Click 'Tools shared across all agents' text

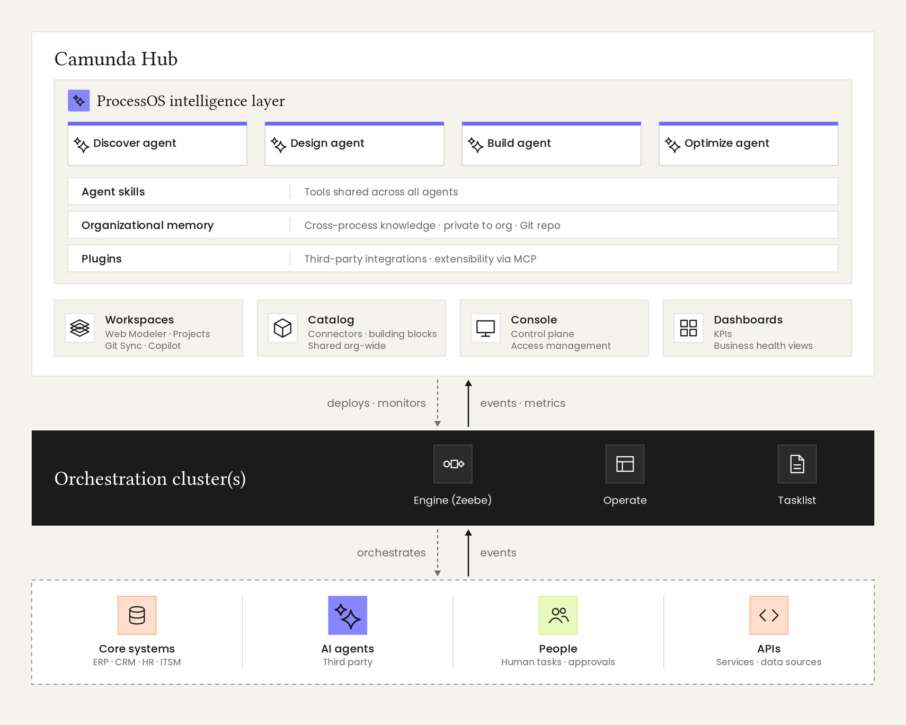click(x=381, y=192)
